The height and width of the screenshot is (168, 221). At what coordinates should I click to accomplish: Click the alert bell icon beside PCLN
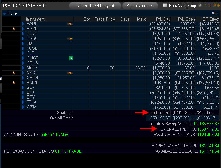(x=13, y=83)
